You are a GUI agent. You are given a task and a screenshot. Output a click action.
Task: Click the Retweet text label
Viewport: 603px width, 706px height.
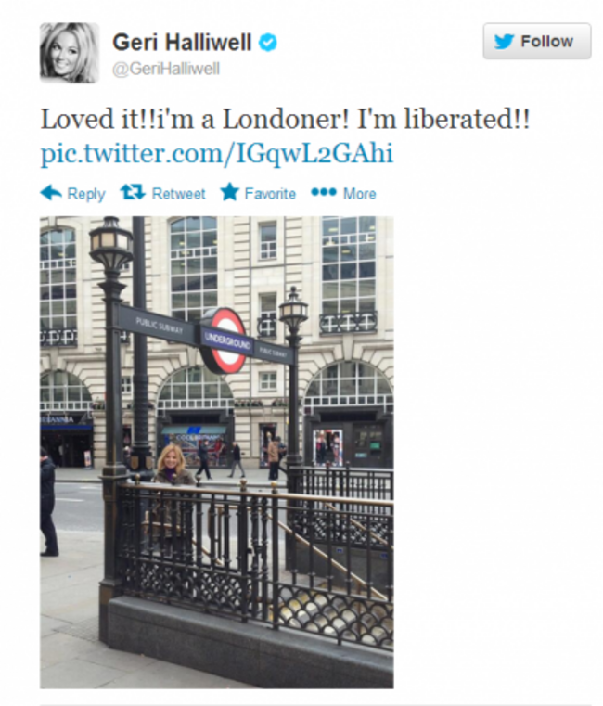(x=178, y=194)
